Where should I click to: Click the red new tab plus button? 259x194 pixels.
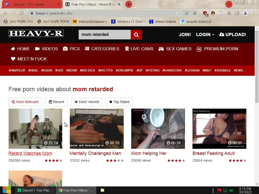pos(129,4)
